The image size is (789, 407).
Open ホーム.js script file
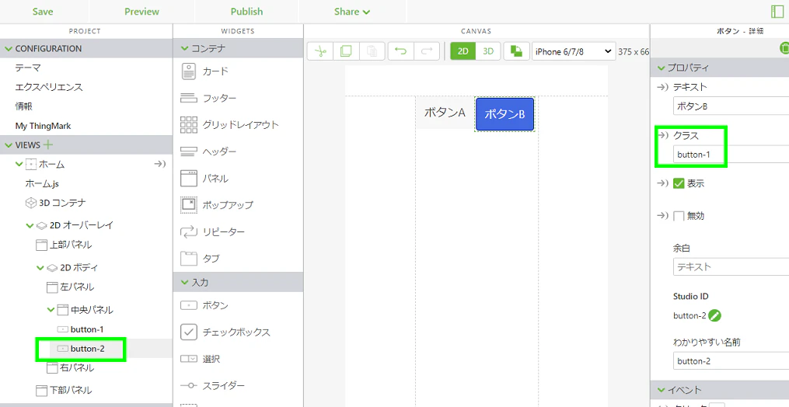(42, 183)
